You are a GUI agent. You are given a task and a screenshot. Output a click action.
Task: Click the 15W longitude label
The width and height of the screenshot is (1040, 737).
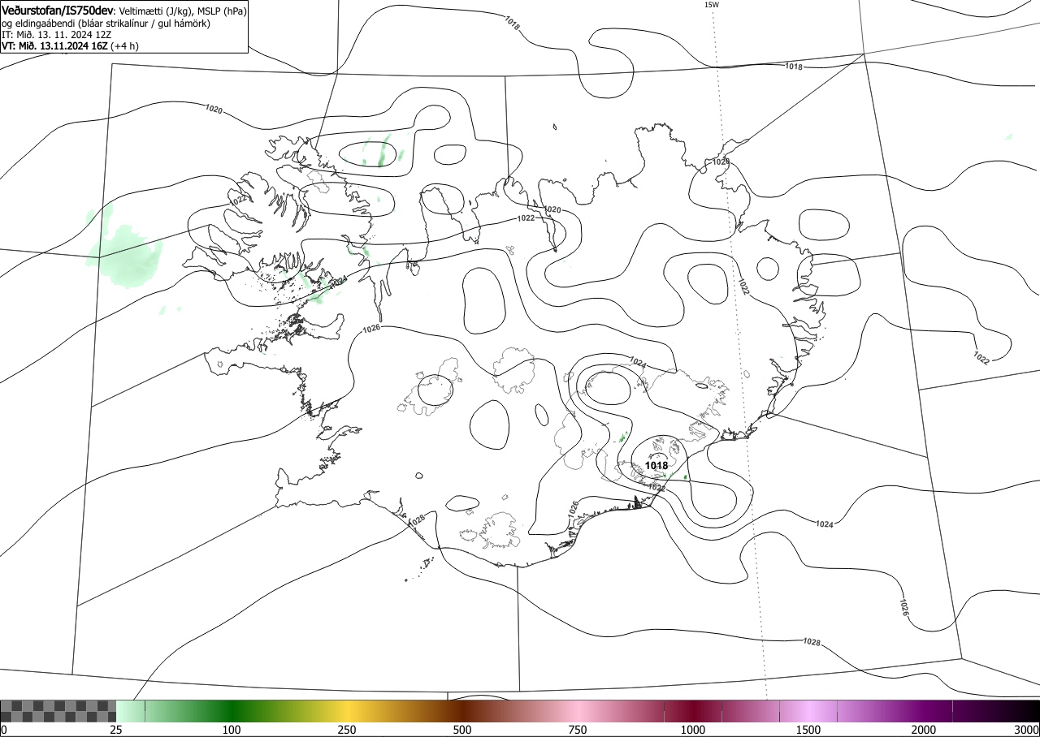(711, 5)
